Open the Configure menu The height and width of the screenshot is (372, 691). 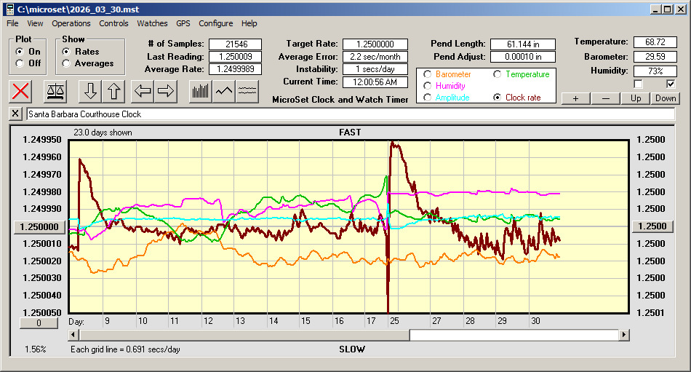coord(216,23)
